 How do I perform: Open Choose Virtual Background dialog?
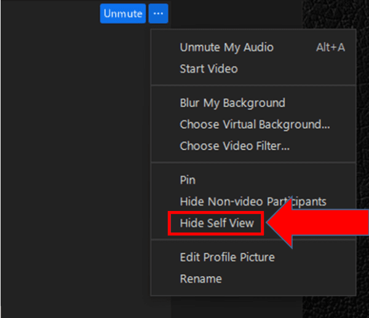point(253,124)
